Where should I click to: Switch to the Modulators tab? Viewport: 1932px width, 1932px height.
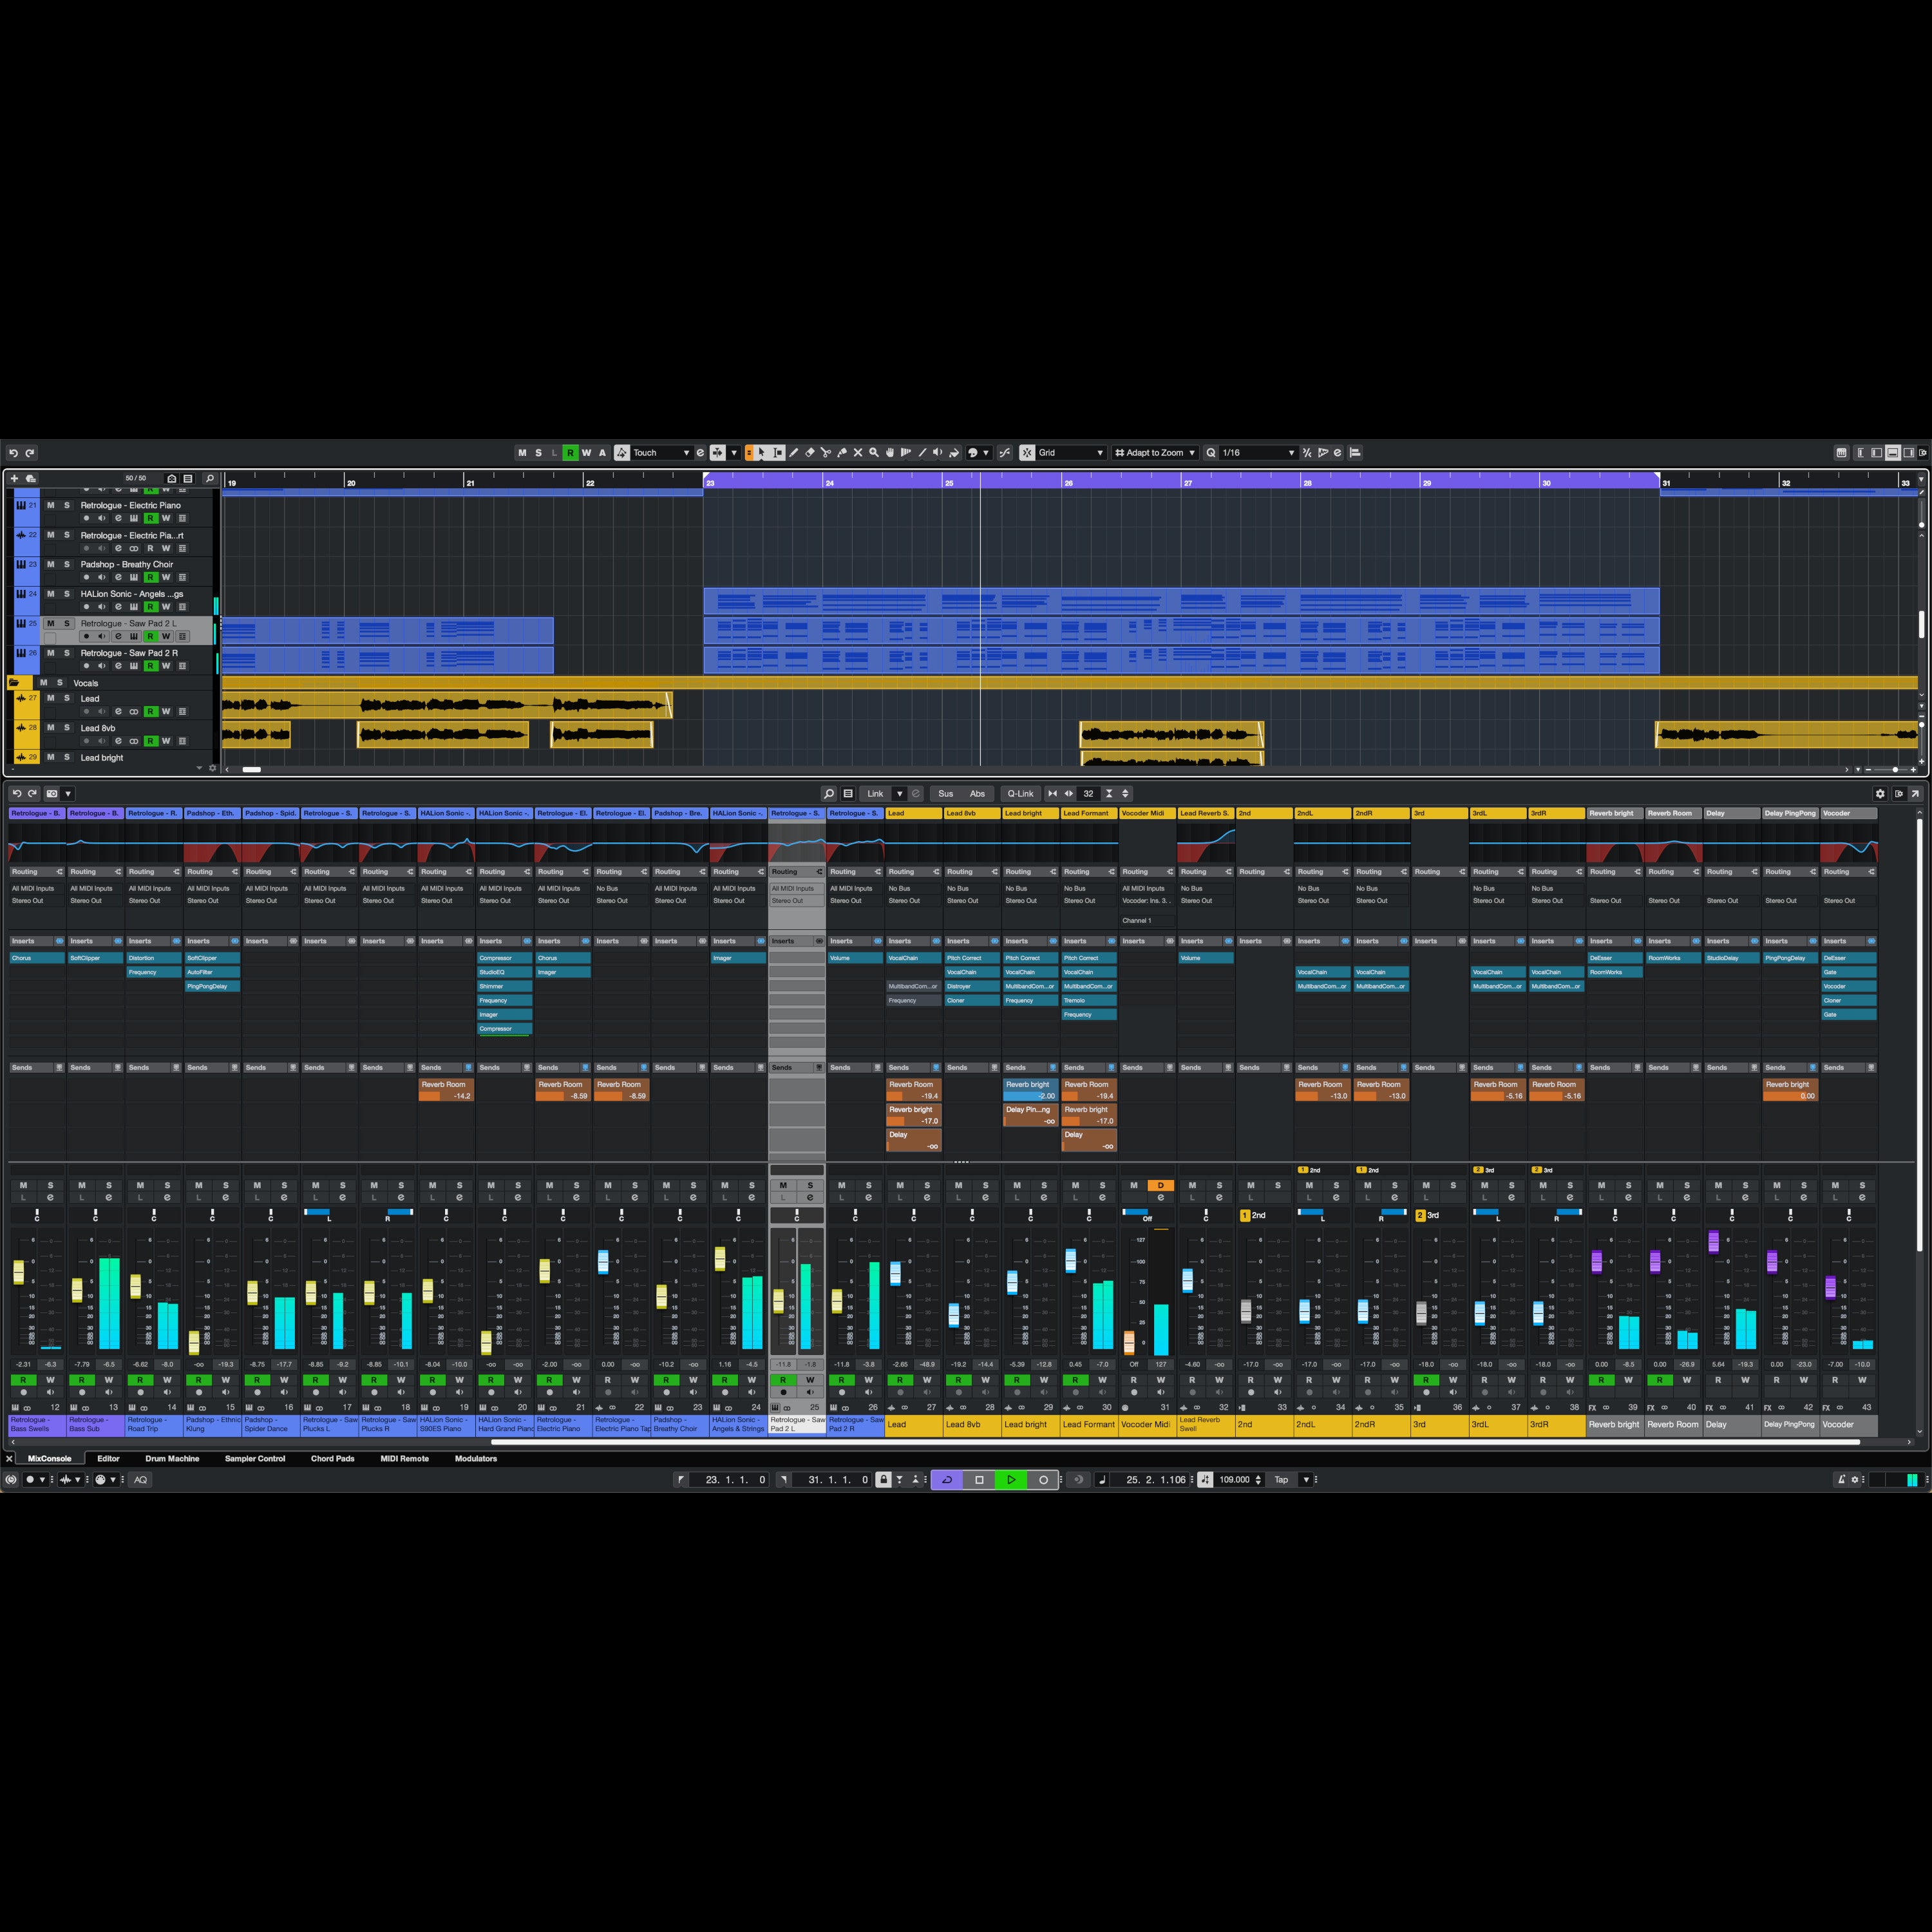click(476, 1459)
